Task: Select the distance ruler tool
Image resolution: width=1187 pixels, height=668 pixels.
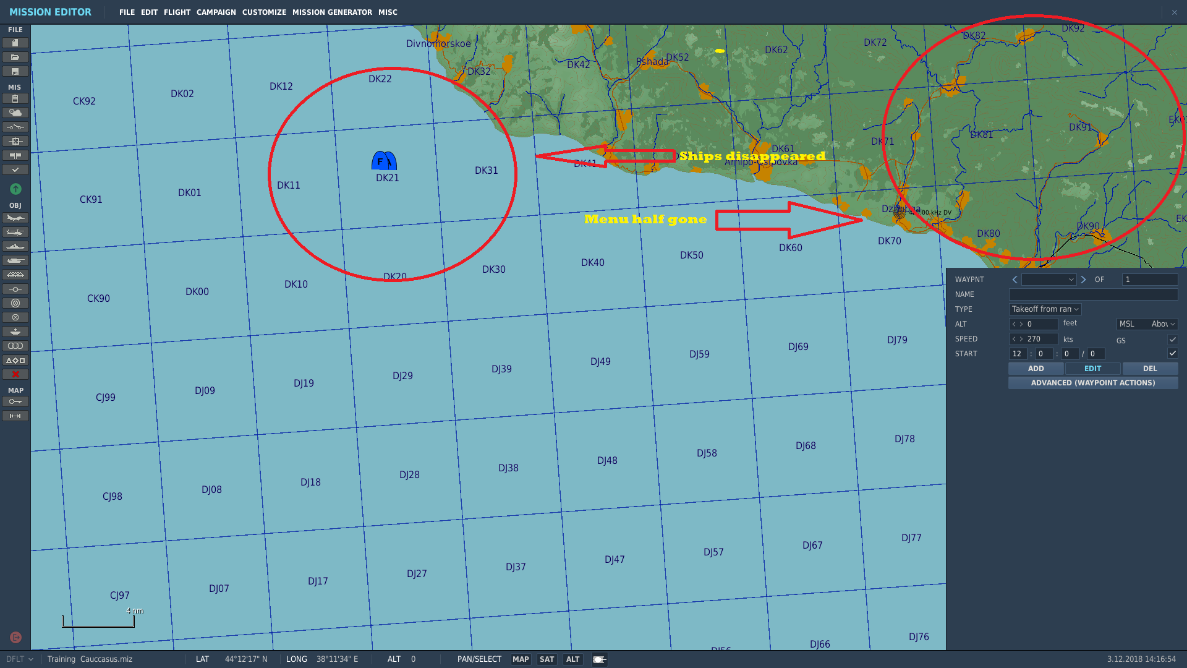Action: [x=15, y=416]
